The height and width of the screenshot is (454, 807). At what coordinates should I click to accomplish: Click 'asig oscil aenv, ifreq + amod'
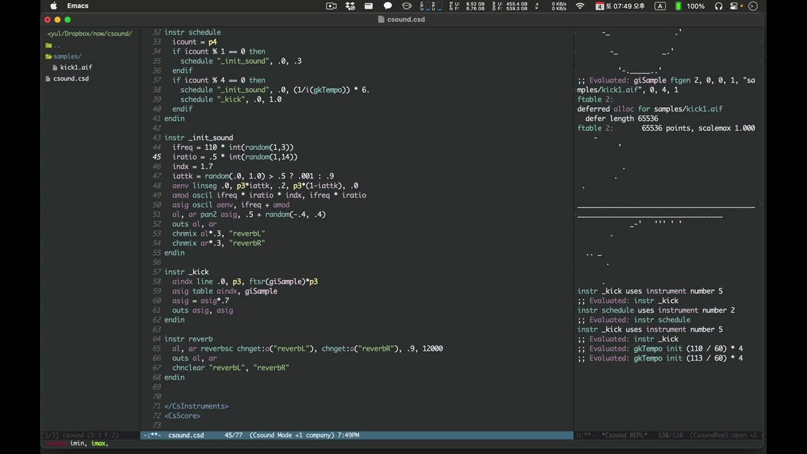(x=231, y=205)
